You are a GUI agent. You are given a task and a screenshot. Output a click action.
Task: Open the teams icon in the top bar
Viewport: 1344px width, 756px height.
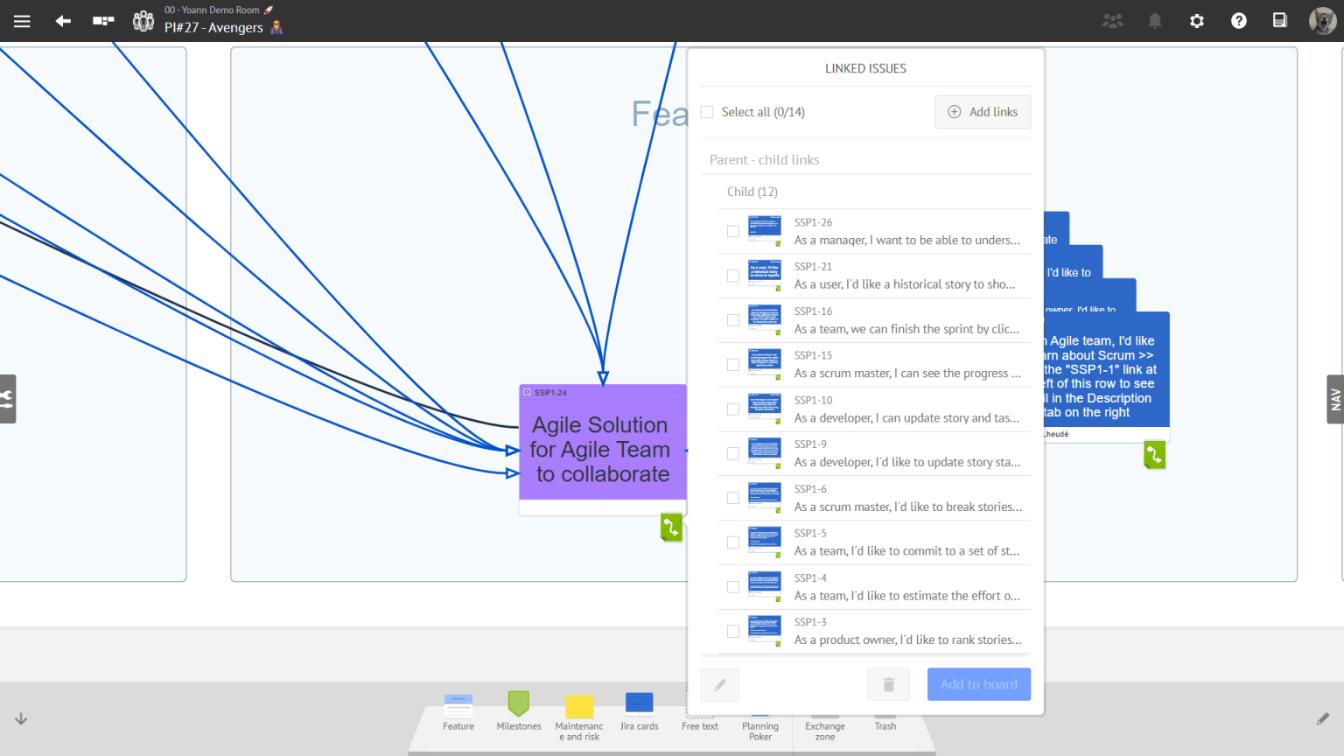tap(1113, 20)
